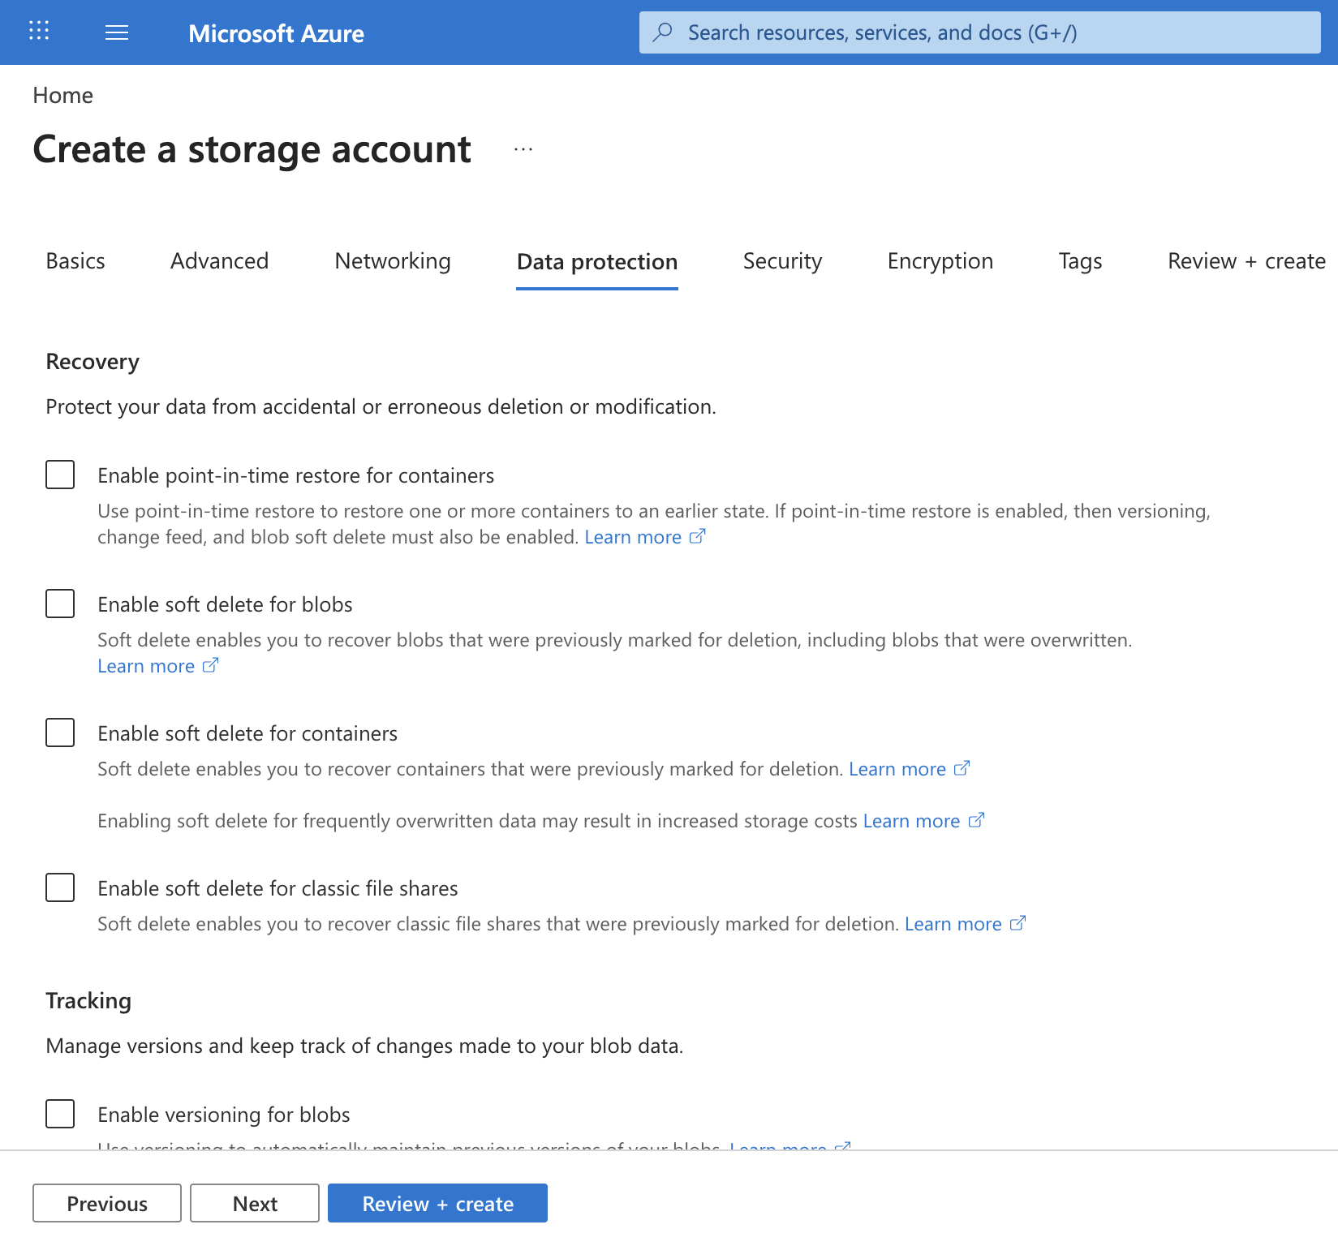Switch to the Basics tab
This screenshot has height=1246, width=1338.
tap(75, 261)
